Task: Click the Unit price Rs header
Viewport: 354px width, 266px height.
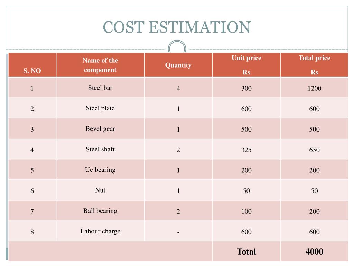Action: [246, 65]
